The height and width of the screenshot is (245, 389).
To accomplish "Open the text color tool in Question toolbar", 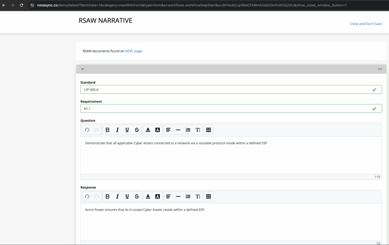I will tap(148, 130).
